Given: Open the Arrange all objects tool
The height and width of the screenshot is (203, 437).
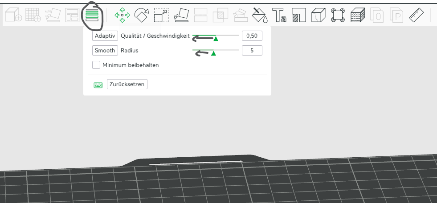Looking at the screenshot, I should click(x=72, y=15).
